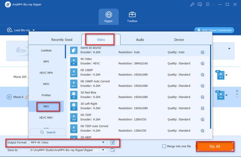This screenshot has width=241, height=157.
Task: Select MKV format category
Action: coord(46,106)
